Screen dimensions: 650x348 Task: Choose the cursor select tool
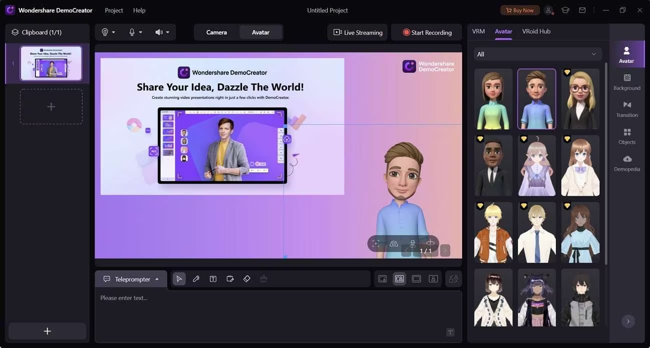[x=179, y=279]
